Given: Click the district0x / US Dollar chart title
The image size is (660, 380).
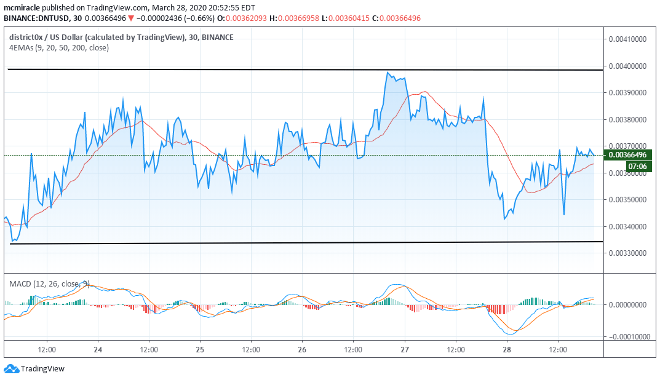Looking at the screenshot, I should (x=97, y=37).
